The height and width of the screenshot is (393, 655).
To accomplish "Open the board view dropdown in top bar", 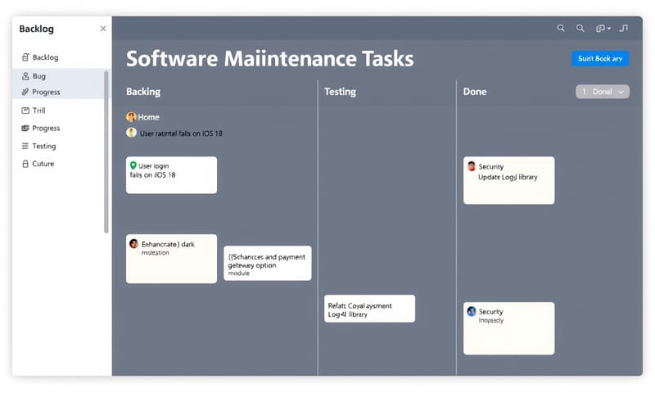I will coord(603,29).
